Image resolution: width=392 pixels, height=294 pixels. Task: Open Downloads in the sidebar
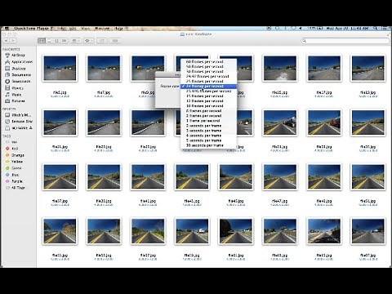click(x=18, y=82)
